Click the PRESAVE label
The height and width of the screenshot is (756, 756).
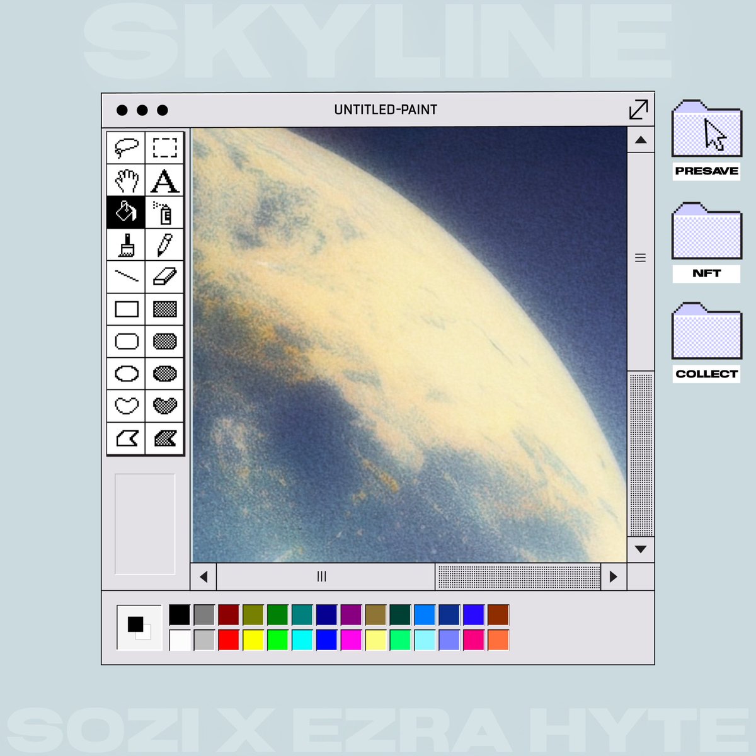point(706,171)
